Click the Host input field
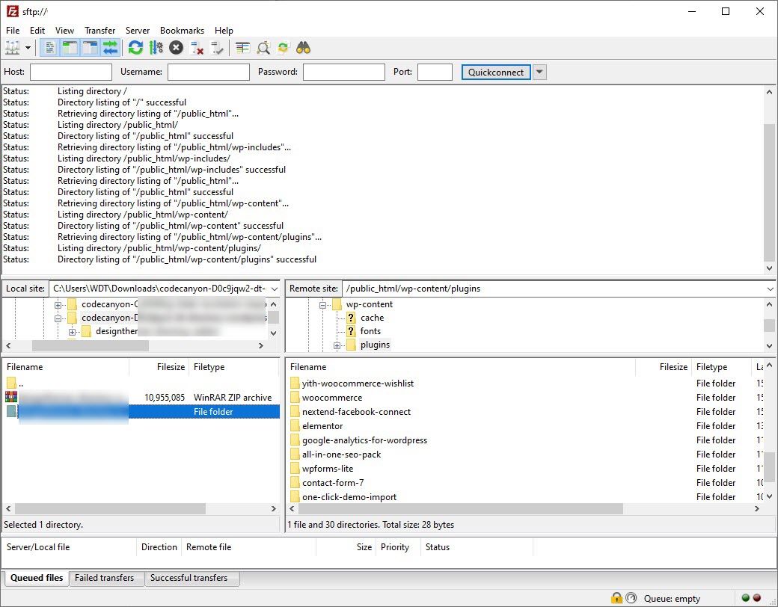The width and height of the screenshot is (778, 607). (x=71, y=73)
